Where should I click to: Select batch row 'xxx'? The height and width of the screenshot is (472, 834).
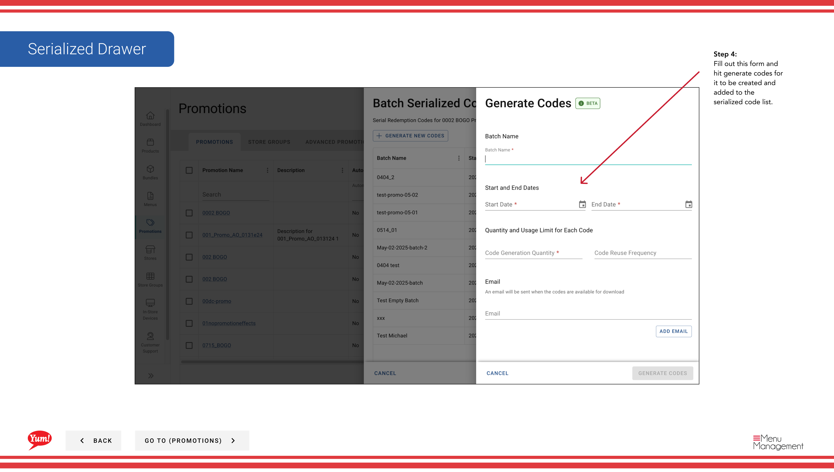[x=424, y=318]
